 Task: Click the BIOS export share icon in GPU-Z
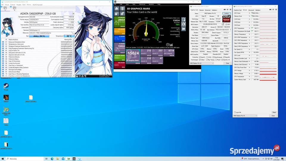223,24
